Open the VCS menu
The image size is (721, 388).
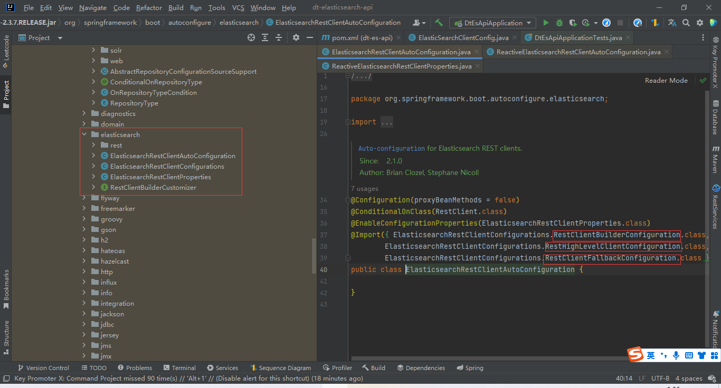click(x=238, y=7)
